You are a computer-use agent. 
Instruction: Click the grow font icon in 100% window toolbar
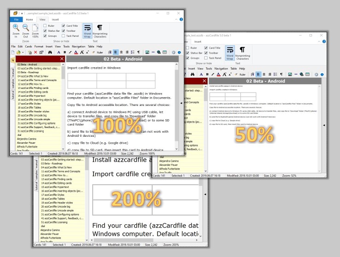(x=82, y=52)
